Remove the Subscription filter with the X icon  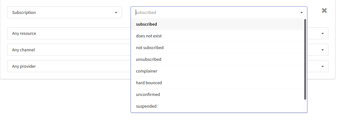point(324,10)
